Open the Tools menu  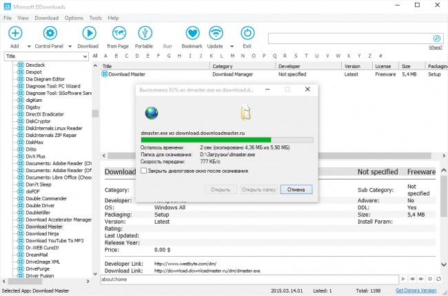(x=95, y=18)
